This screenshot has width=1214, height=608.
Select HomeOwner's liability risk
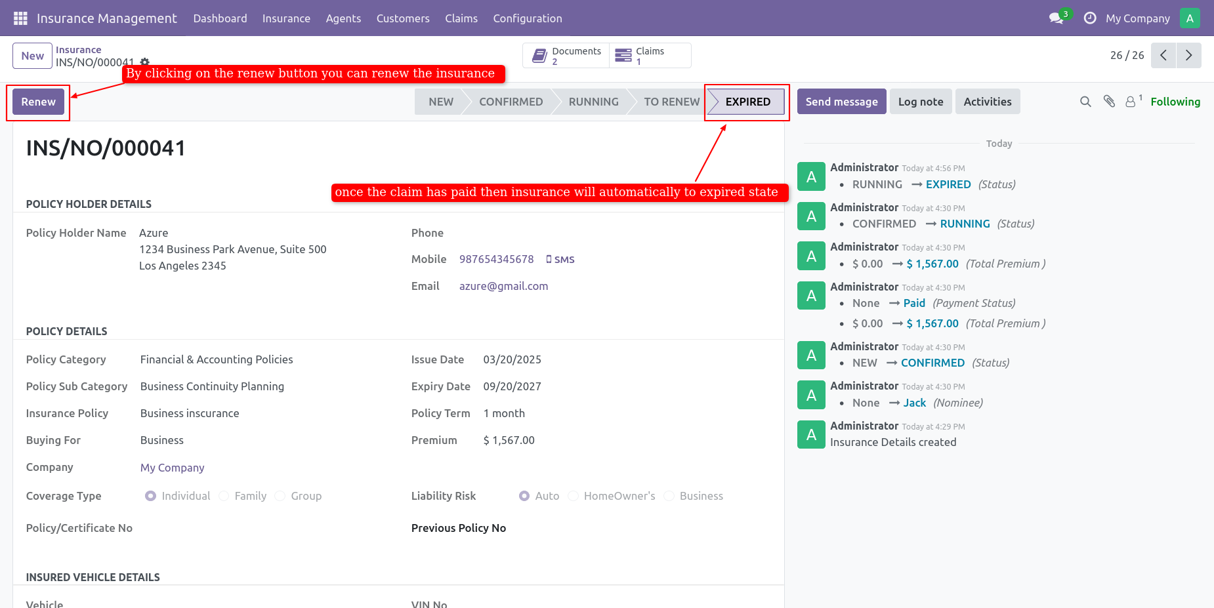574,496
